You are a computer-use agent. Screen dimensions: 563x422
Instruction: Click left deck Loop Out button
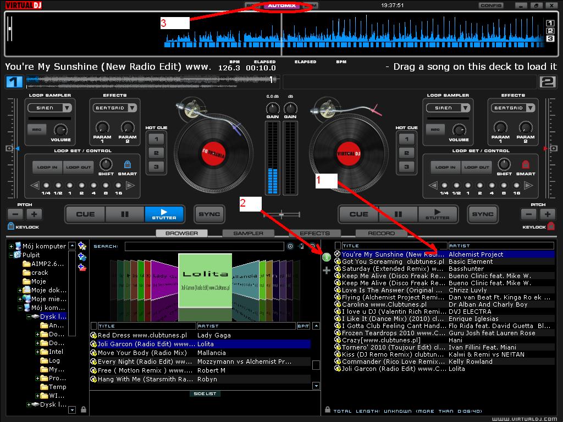pos(78,167)
